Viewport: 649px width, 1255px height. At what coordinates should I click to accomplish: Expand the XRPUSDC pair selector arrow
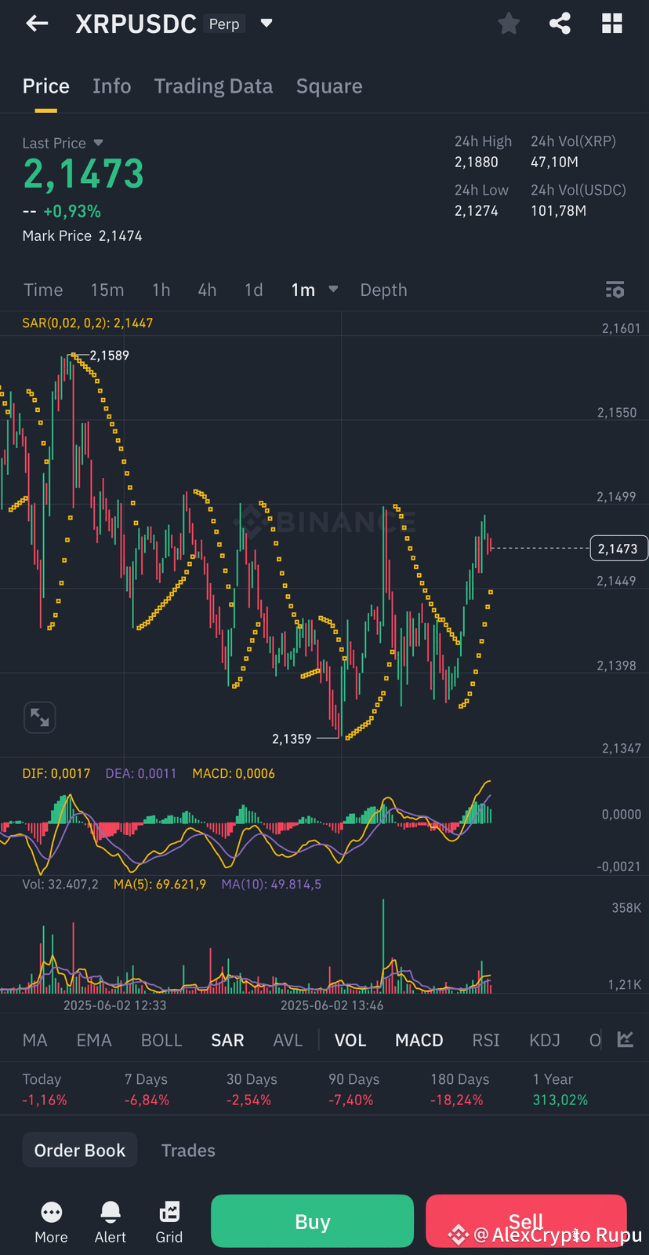coord(266,24)
